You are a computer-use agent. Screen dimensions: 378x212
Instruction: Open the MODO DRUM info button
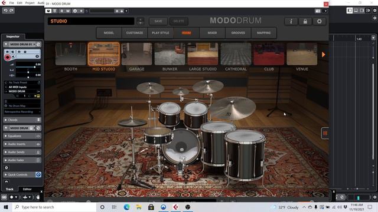click(291, 21)
